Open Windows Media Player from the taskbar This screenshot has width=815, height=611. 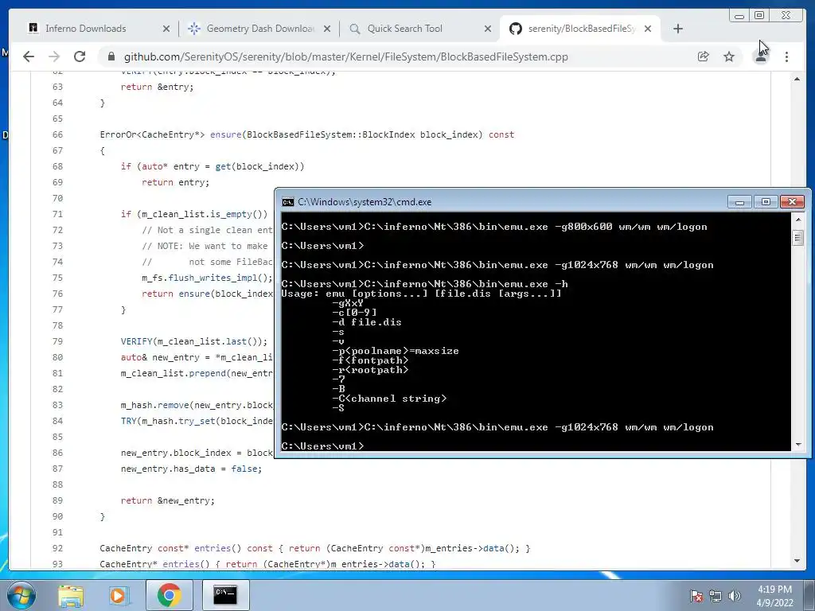coord(118,595)
